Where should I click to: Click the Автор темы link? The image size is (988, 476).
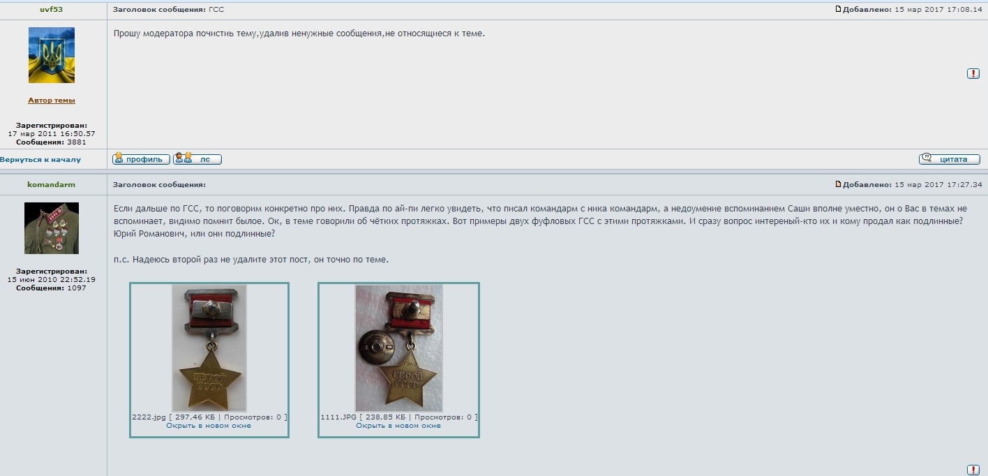52,101
